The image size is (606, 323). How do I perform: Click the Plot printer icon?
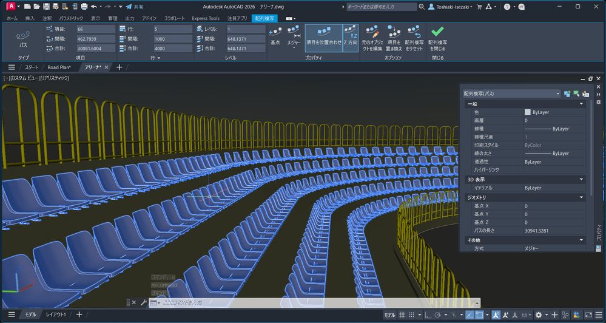84,7
